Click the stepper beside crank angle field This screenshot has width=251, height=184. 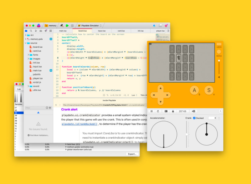click(219, 118)
